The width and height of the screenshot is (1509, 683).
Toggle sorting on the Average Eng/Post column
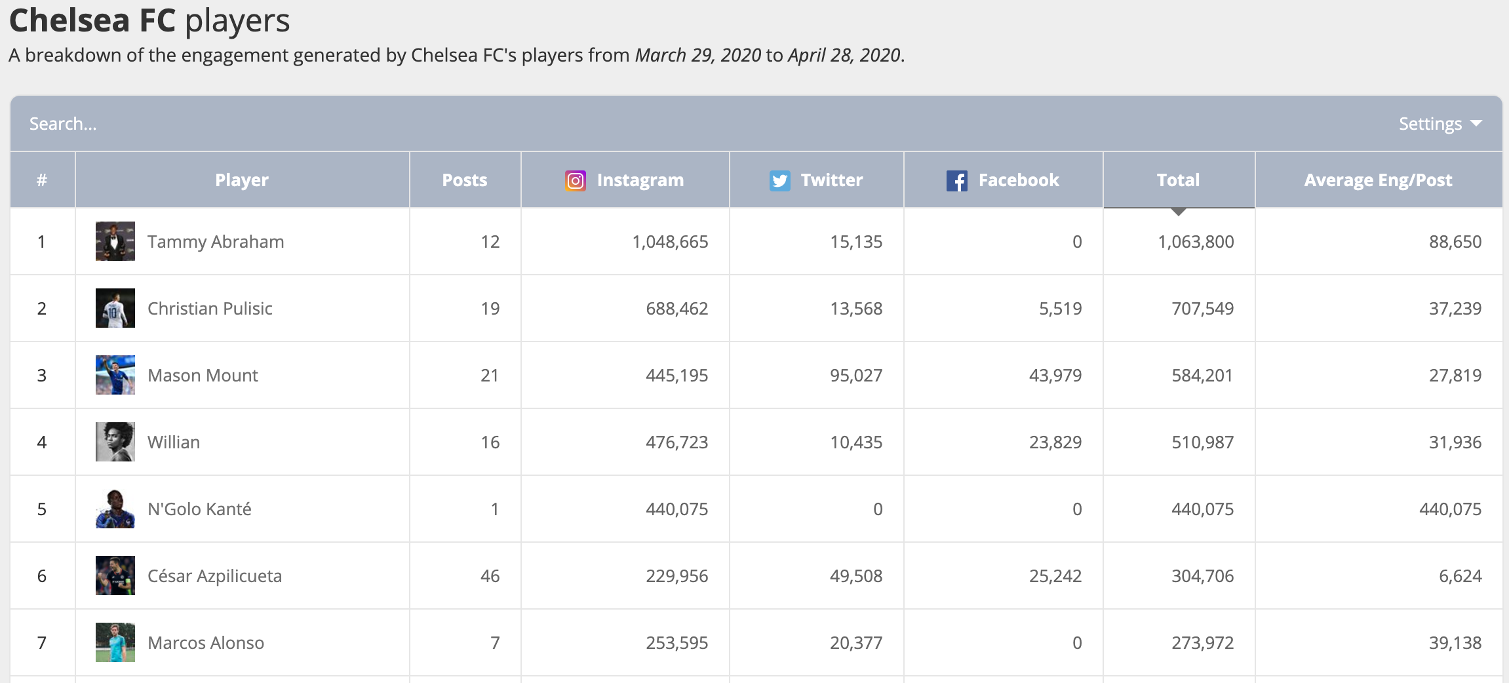pyautogui.click(x=1379, y=180)
